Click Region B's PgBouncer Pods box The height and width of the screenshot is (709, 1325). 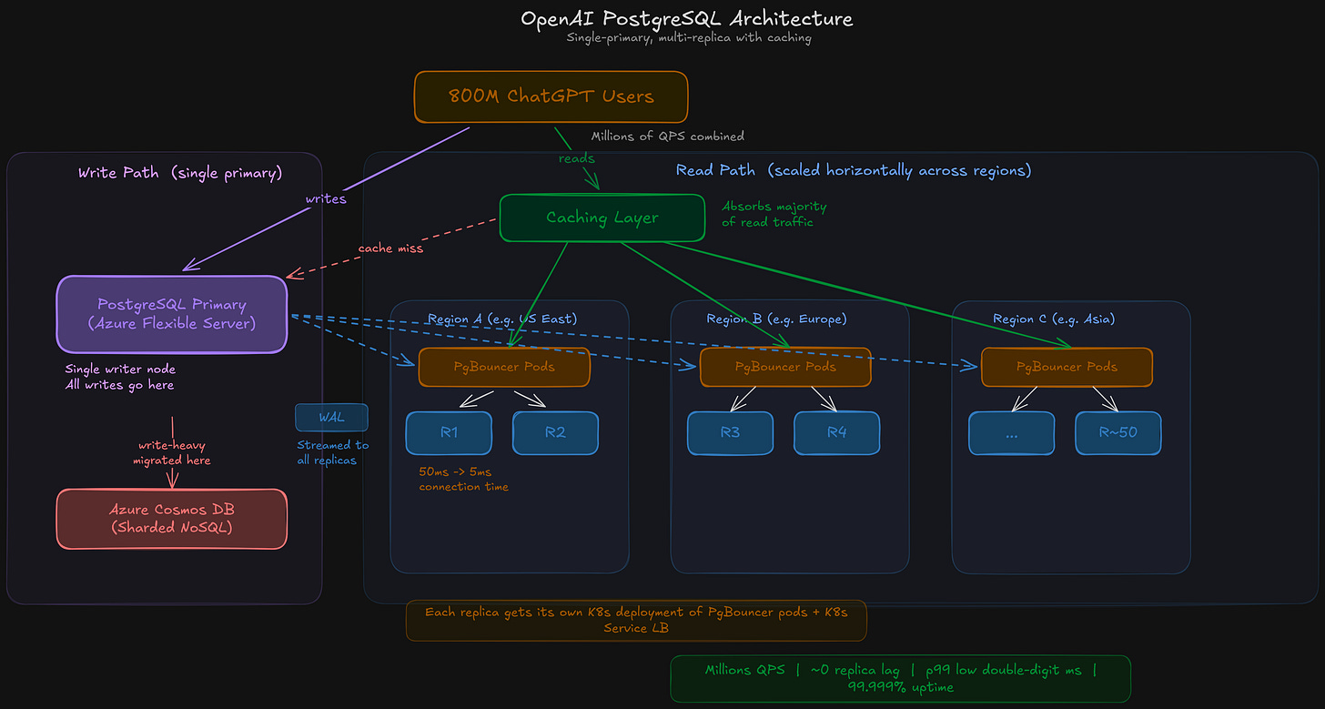click(784, 367)
